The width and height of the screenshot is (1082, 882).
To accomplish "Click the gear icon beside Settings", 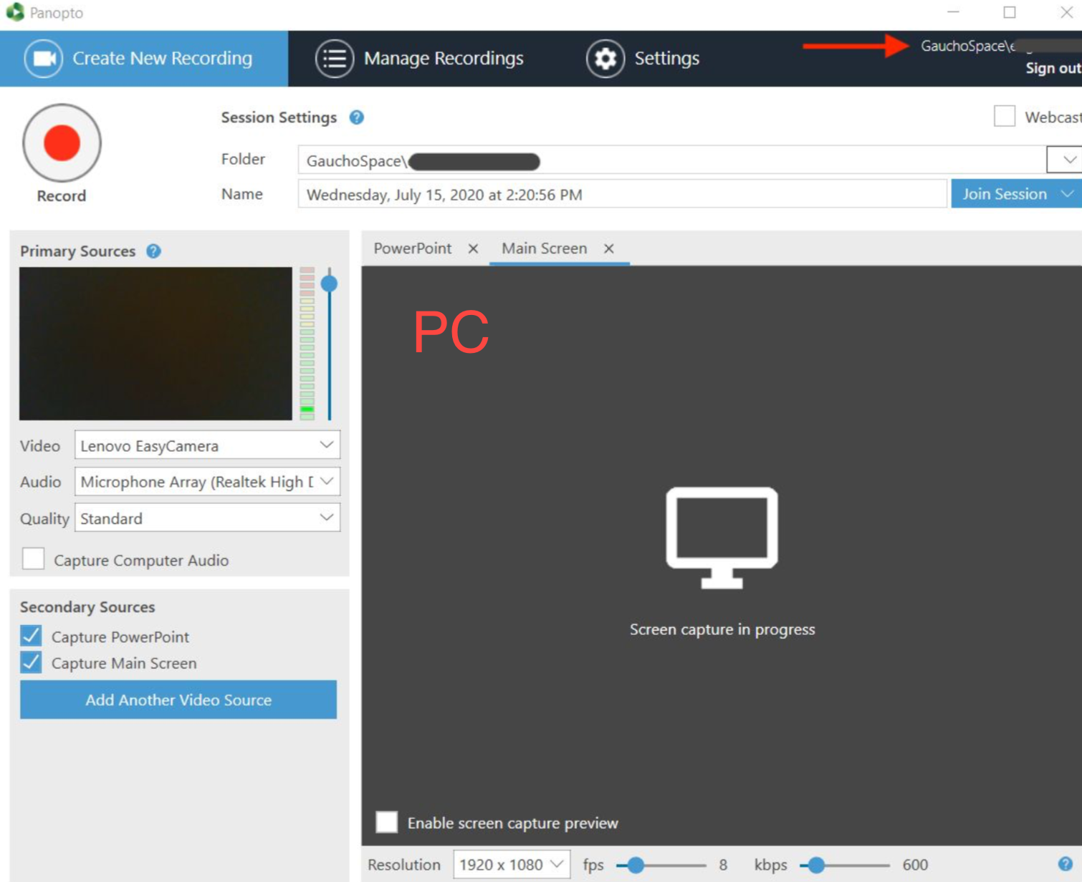I will (605, 58).
